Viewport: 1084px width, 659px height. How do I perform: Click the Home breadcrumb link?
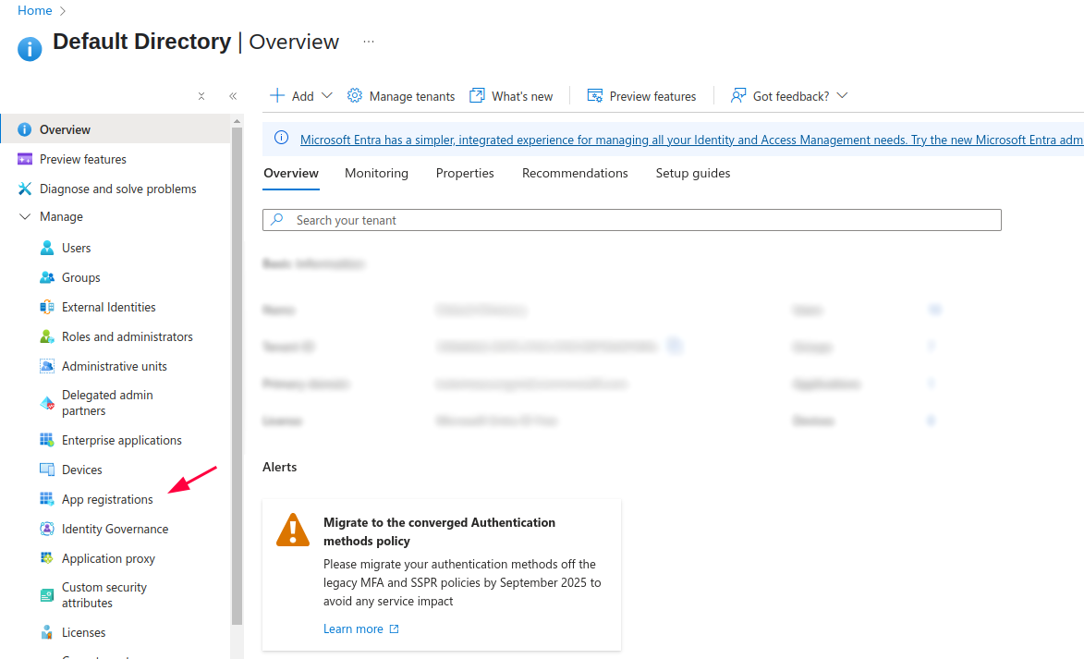pyautogui.click(x=35, y=10)
